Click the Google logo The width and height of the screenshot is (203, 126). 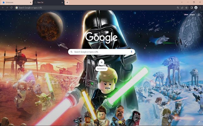coord(101,37)
